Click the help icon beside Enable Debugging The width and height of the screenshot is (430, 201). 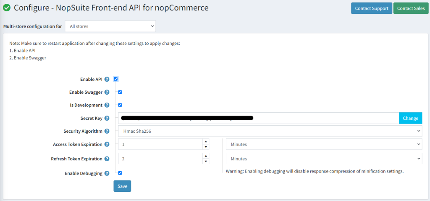pos(107,173)
